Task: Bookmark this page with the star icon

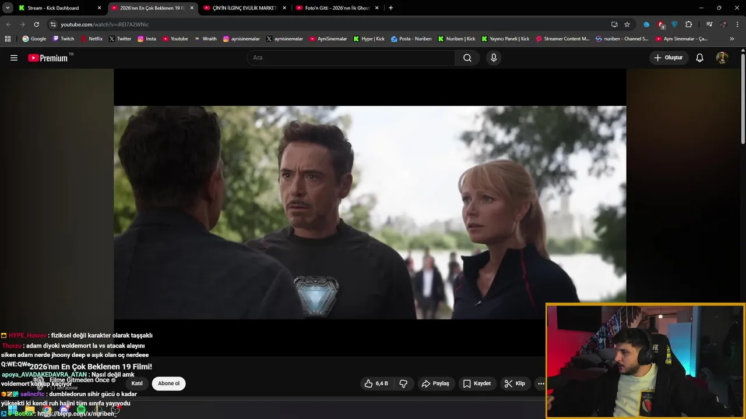Action: 627,24
